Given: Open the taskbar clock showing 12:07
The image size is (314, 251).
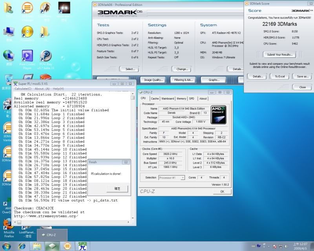Looking at the screenshot, I should tap(300, 246).
